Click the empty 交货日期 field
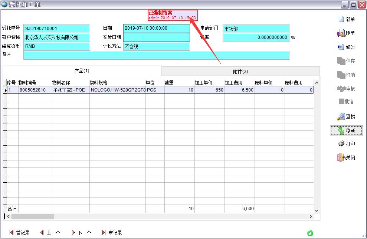The width and height of the screenshot is (367, 239). coord(156,37)
